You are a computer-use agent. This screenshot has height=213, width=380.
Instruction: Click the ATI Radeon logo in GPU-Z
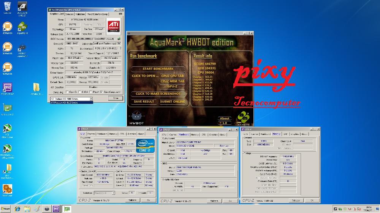pos(113,26)
